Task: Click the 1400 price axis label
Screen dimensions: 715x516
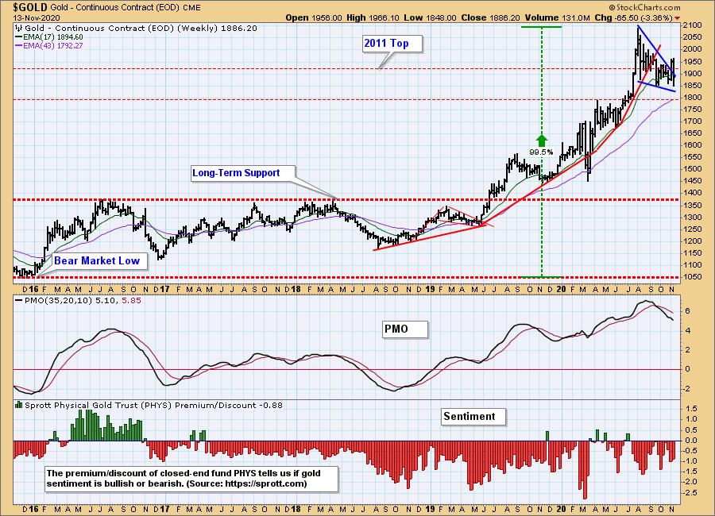Action: 693,193
